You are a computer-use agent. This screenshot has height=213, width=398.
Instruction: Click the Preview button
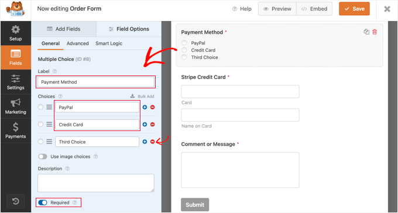277,9
